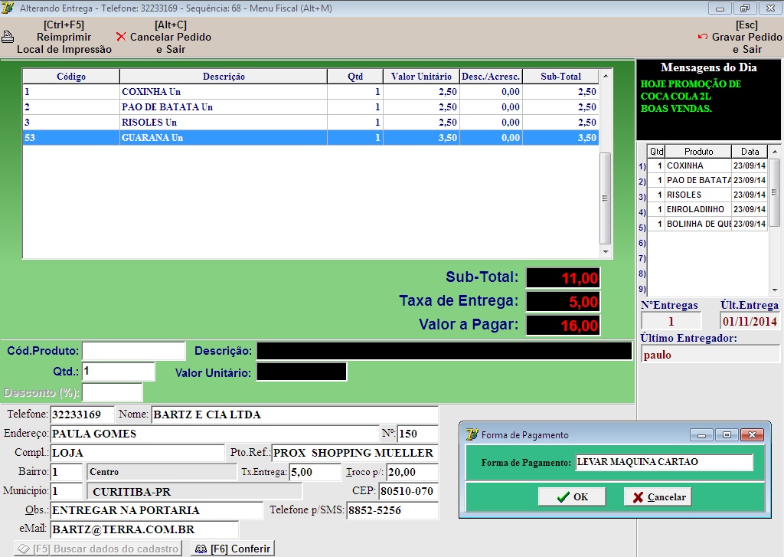
Task: Focus the Cód.Produto input field
Action: (x=133, y=351)
